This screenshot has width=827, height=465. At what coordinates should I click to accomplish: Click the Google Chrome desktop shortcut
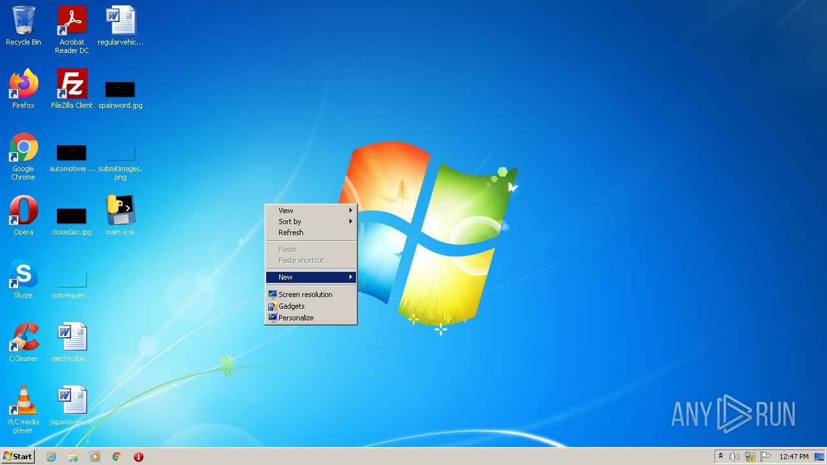tap(23, 156)
